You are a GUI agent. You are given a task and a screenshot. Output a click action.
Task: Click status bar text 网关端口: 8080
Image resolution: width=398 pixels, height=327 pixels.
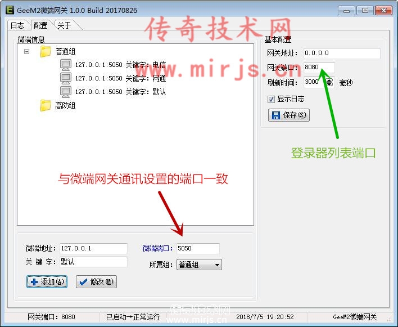point(51,317)
